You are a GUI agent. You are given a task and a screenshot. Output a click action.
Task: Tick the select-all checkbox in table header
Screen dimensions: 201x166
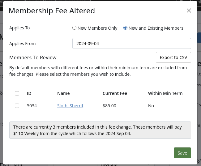(17, 93)
